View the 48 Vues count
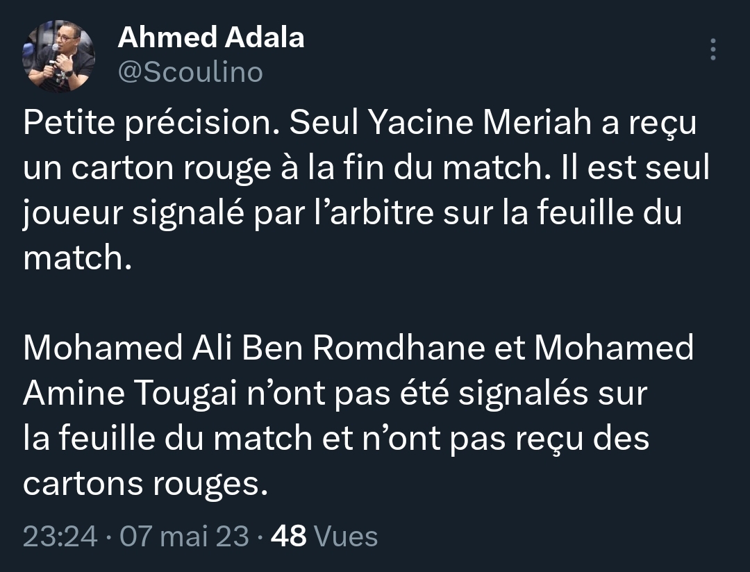The image size is (750, 572). pyautogui.click(x=324, y=536)
